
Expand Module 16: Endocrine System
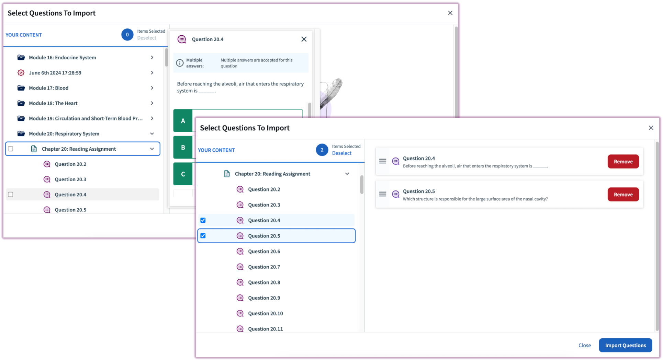pyautogui.click(x=152, y=57)
